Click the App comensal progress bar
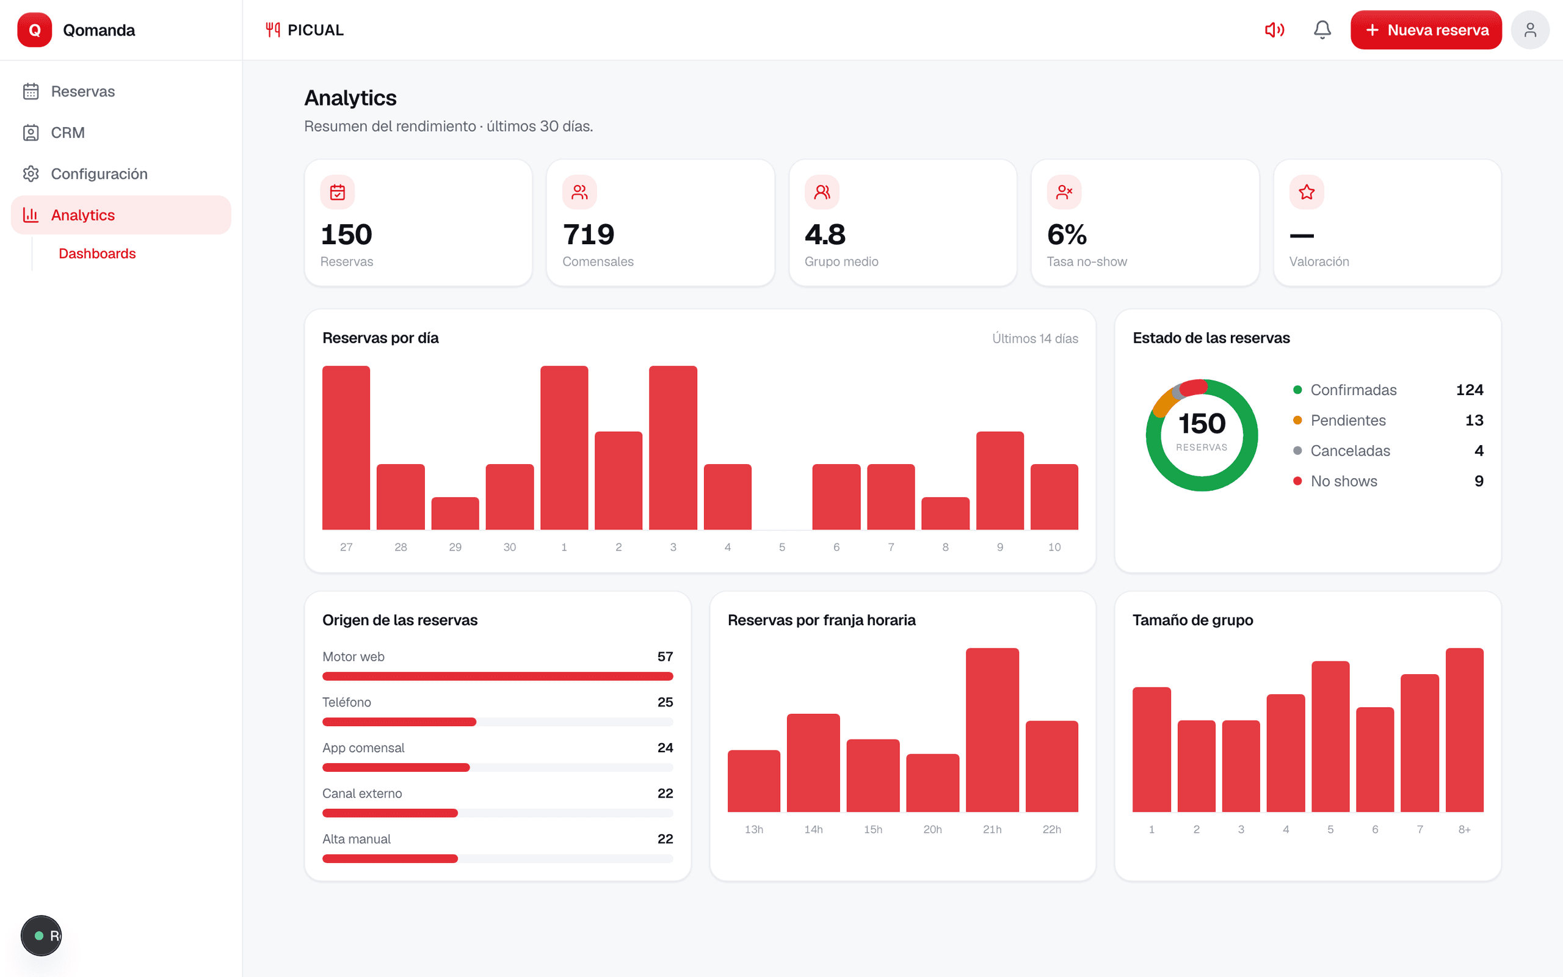This screenshot has height=977, width=1563. click(498, 768)
